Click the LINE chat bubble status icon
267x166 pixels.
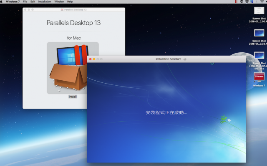pos(242,2)
